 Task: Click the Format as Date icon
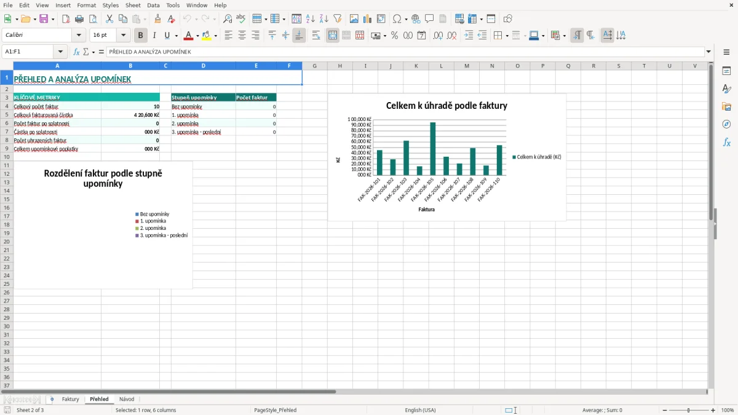[421, 36]
